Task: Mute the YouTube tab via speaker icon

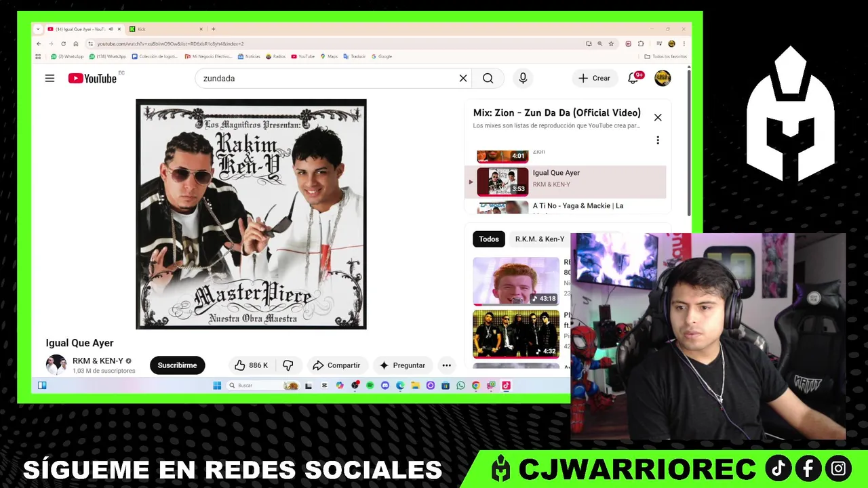Action: [111, 29]
